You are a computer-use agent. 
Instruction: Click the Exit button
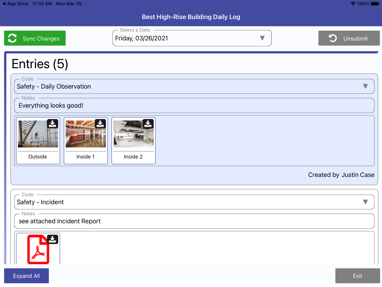click(357, 276)
